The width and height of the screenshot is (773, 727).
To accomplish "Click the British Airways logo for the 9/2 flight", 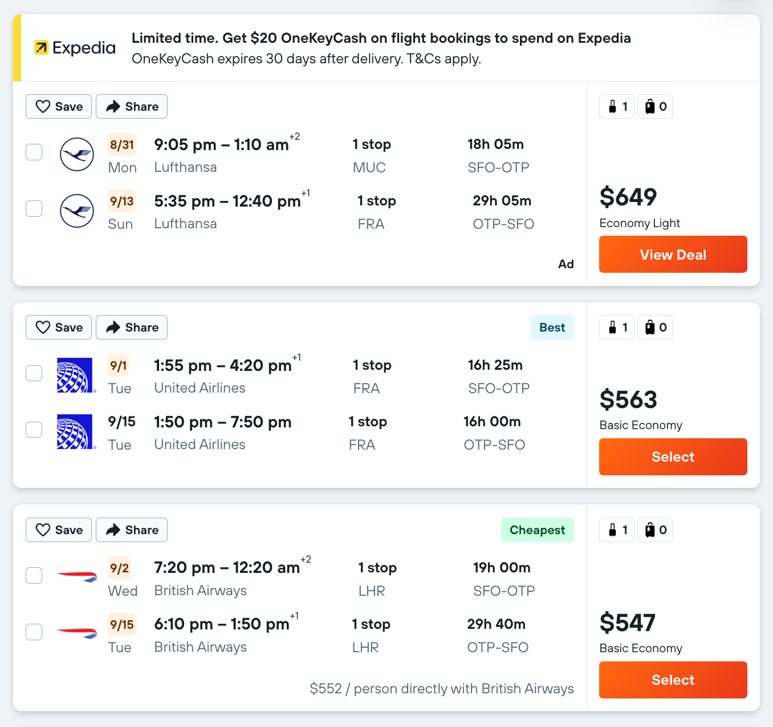I will (x=77, y=576).
